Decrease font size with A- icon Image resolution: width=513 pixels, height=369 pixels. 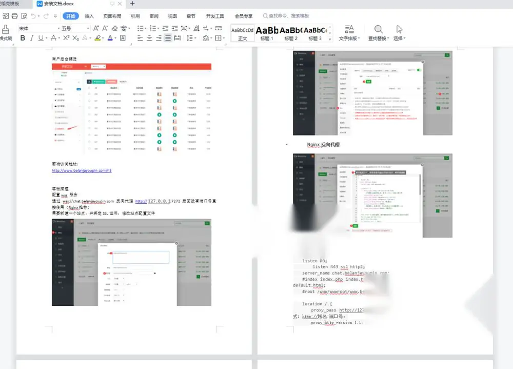tap(105, 28)
